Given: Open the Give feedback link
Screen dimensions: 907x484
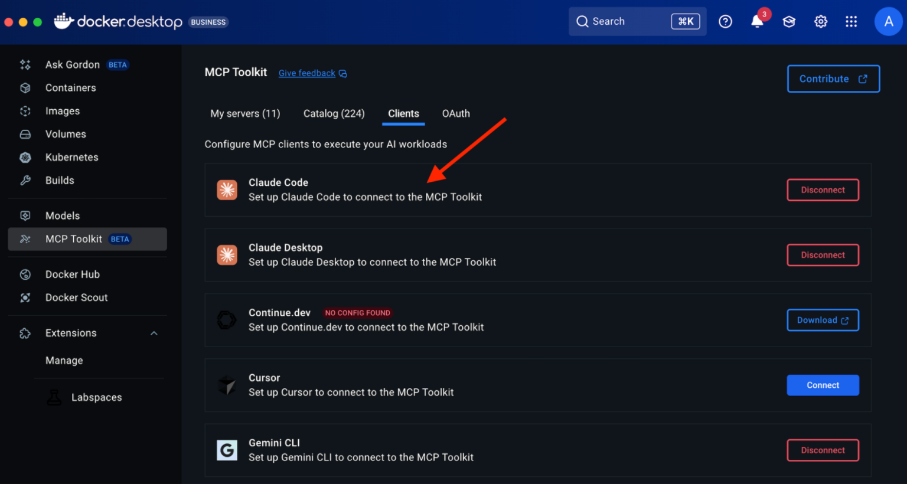Looking at the screenshot, I should [306, 73].
